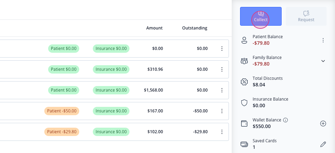Click the Saved Cards count 1
Screen dimensions: 335x153
point(254,147)
